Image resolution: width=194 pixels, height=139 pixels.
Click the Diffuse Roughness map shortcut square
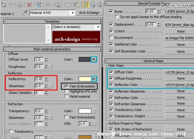[x=50, y=66]
